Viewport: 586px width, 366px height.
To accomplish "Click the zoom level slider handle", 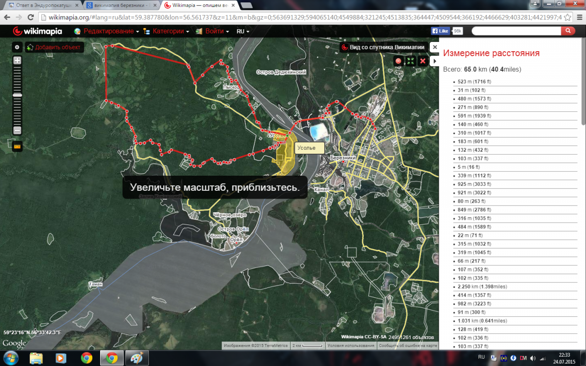I will point(17,95).
